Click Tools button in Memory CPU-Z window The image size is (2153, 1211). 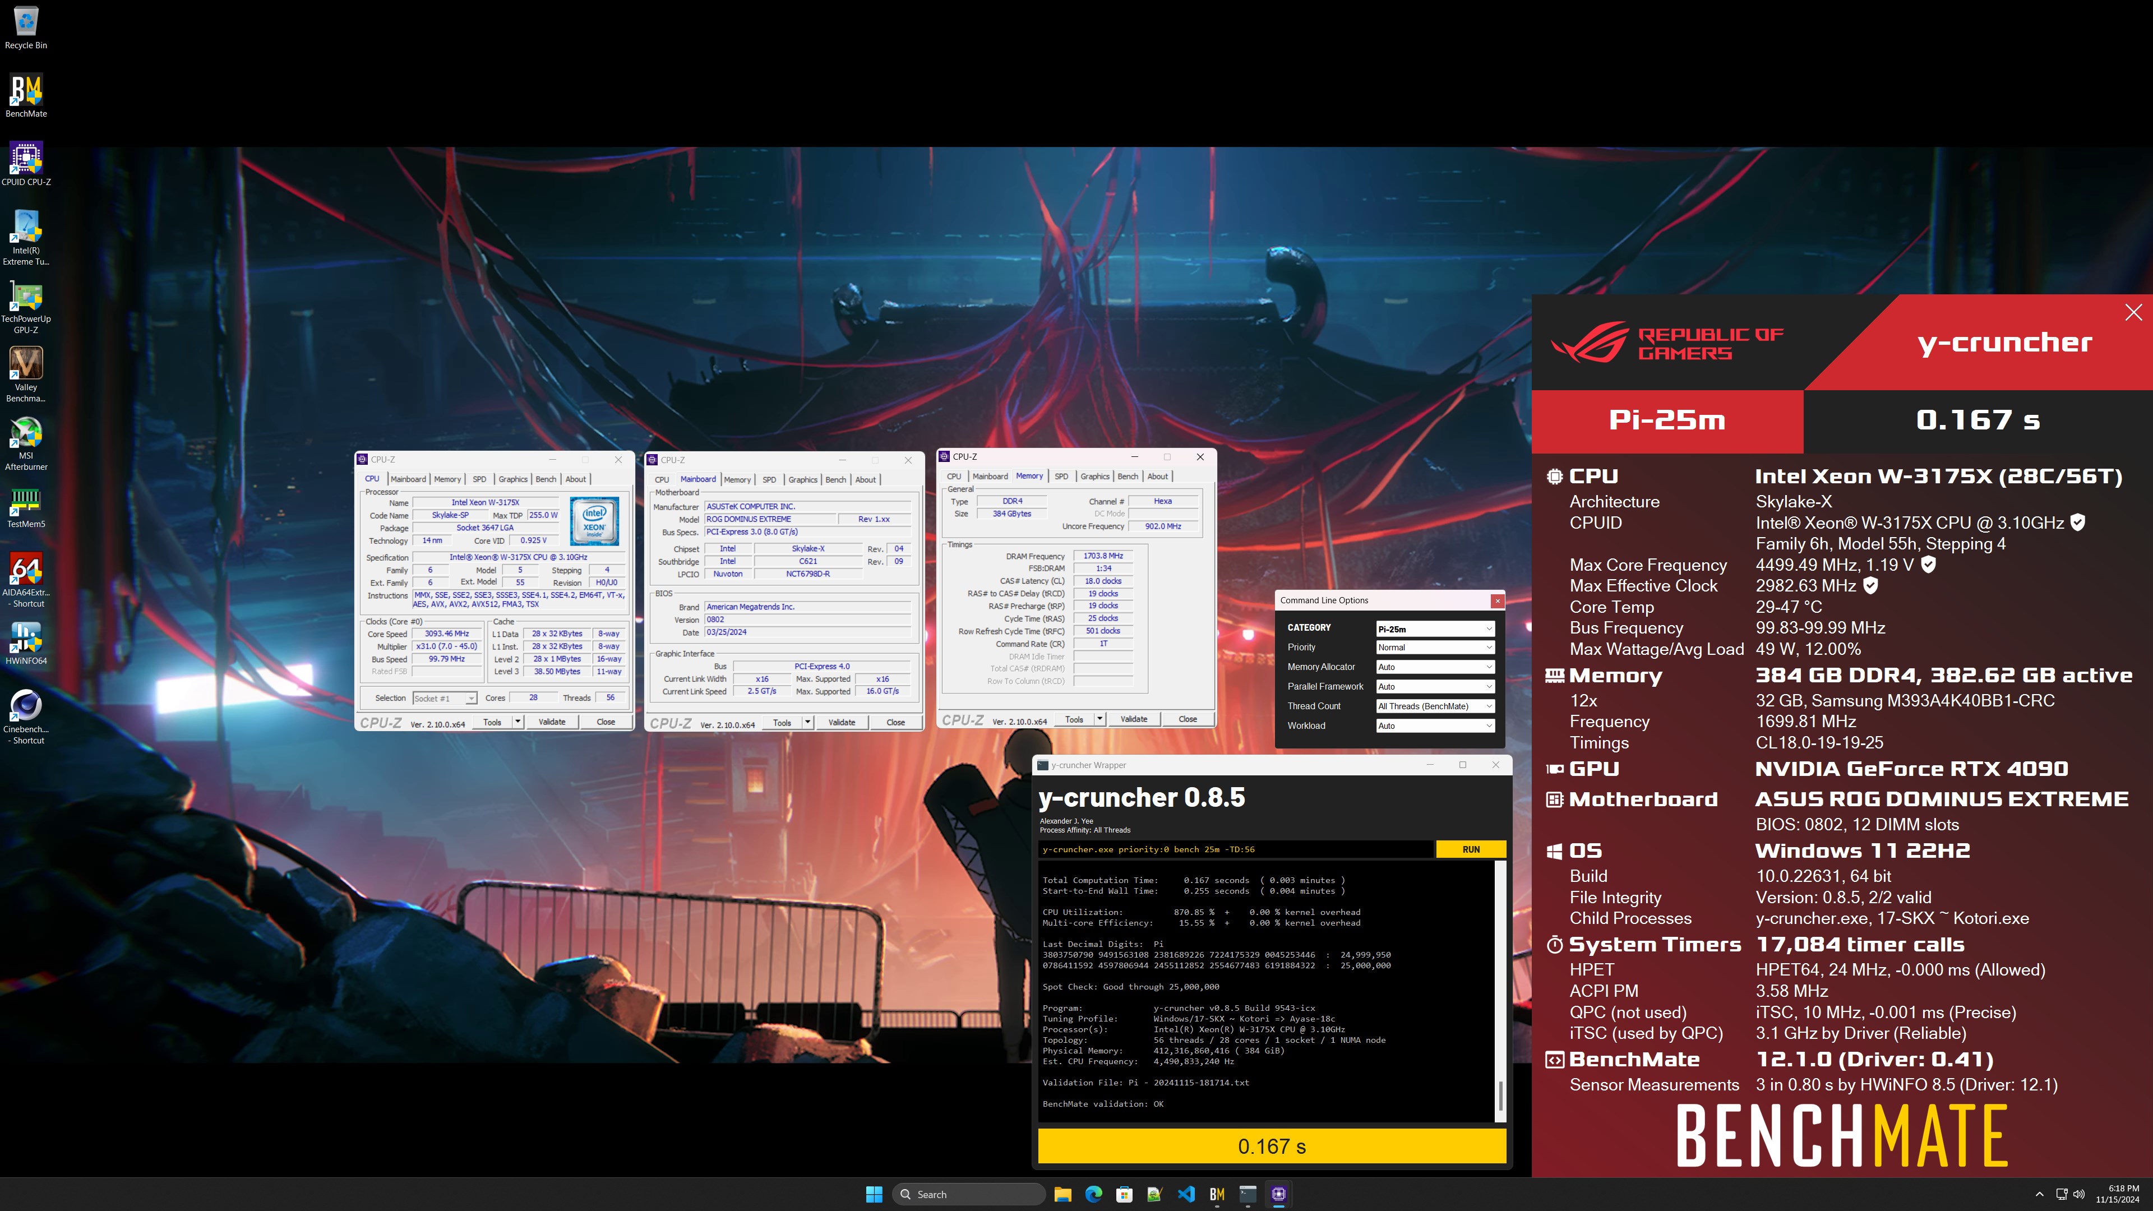click(1074, 719)
